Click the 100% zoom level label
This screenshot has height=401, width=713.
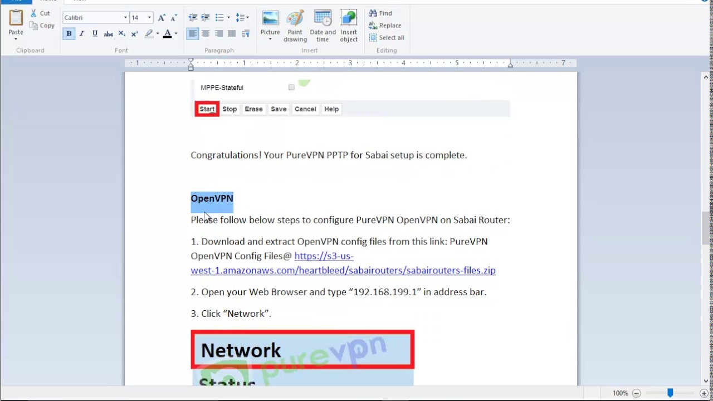click(621, 393)
